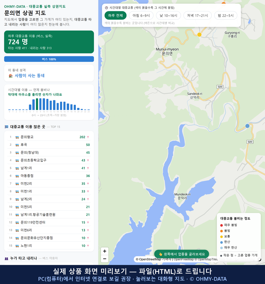The image size is (265, 284).
Task: Open the OpenFreeMap attribution link
Action: click(x=184, y=259)
